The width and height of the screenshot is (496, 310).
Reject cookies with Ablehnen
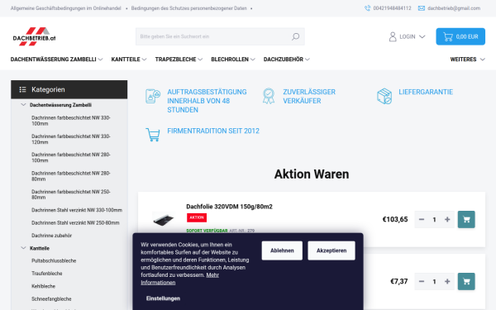tap(282, 250)
